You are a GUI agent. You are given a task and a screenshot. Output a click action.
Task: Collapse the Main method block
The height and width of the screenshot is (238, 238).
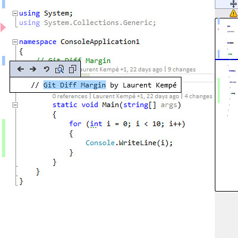click(15, 105)
